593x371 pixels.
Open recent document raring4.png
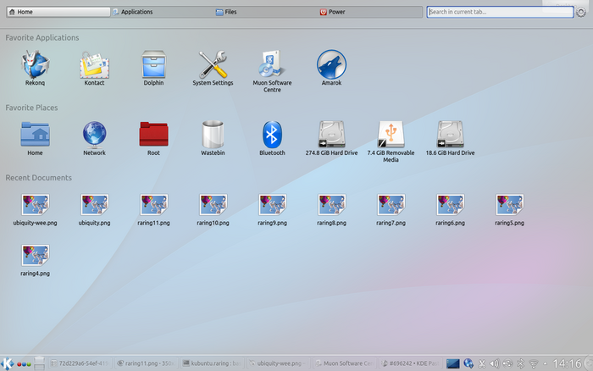point(35,258)
